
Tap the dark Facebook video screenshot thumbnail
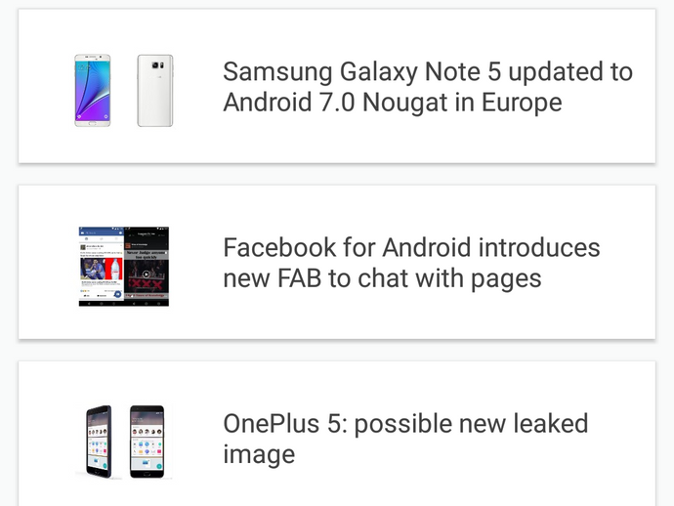point(147,267)
